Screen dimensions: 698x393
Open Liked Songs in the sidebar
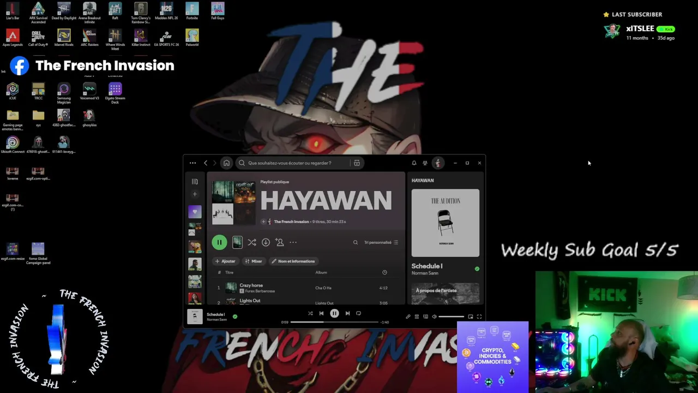tap(195, 211)
